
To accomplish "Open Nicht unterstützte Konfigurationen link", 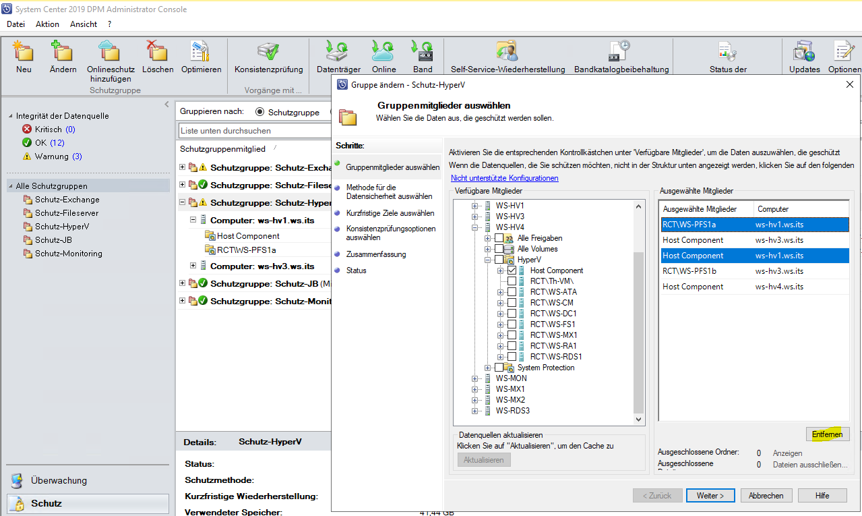I will point(505,178).
